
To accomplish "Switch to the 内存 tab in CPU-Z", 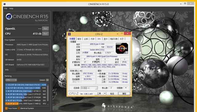I will pyautogui.click(x=92, y=39).
